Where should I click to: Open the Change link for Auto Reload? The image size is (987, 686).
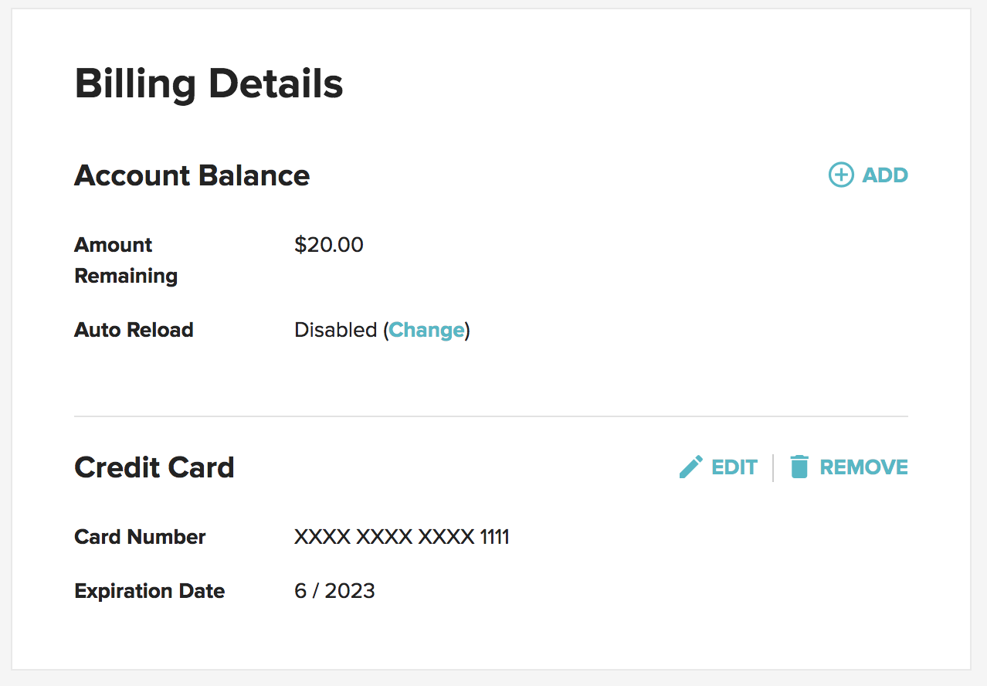pyautogui.click(x=426, y=331)
